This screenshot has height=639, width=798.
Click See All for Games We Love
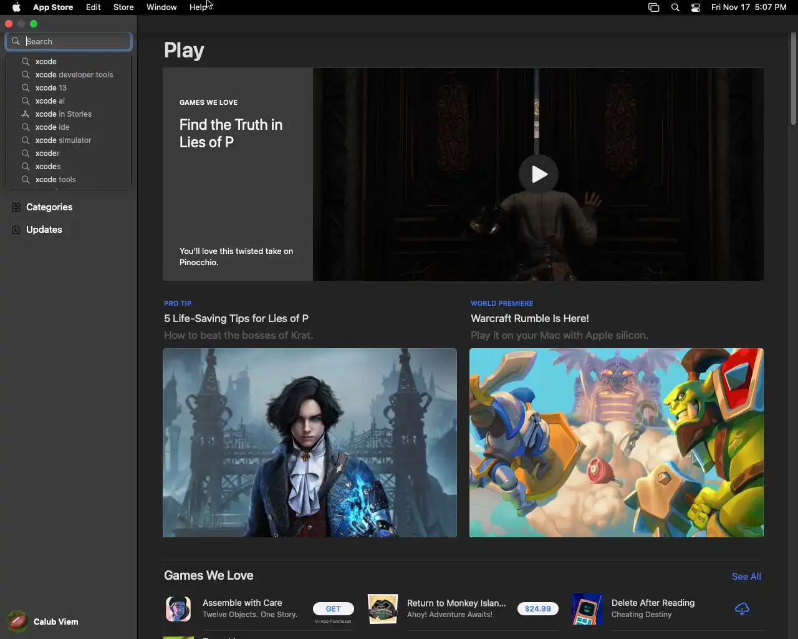[746, 577]
